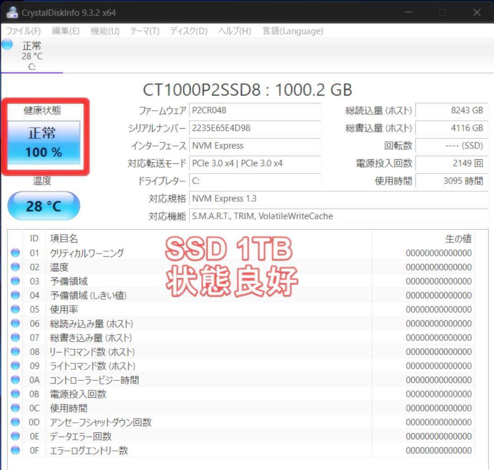
Task: Click the blue status dot beside クリティカルワーニング
Action: point(15,253)
